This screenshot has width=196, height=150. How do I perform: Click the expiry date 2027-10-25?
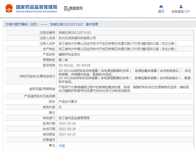[x=67, y=134]
